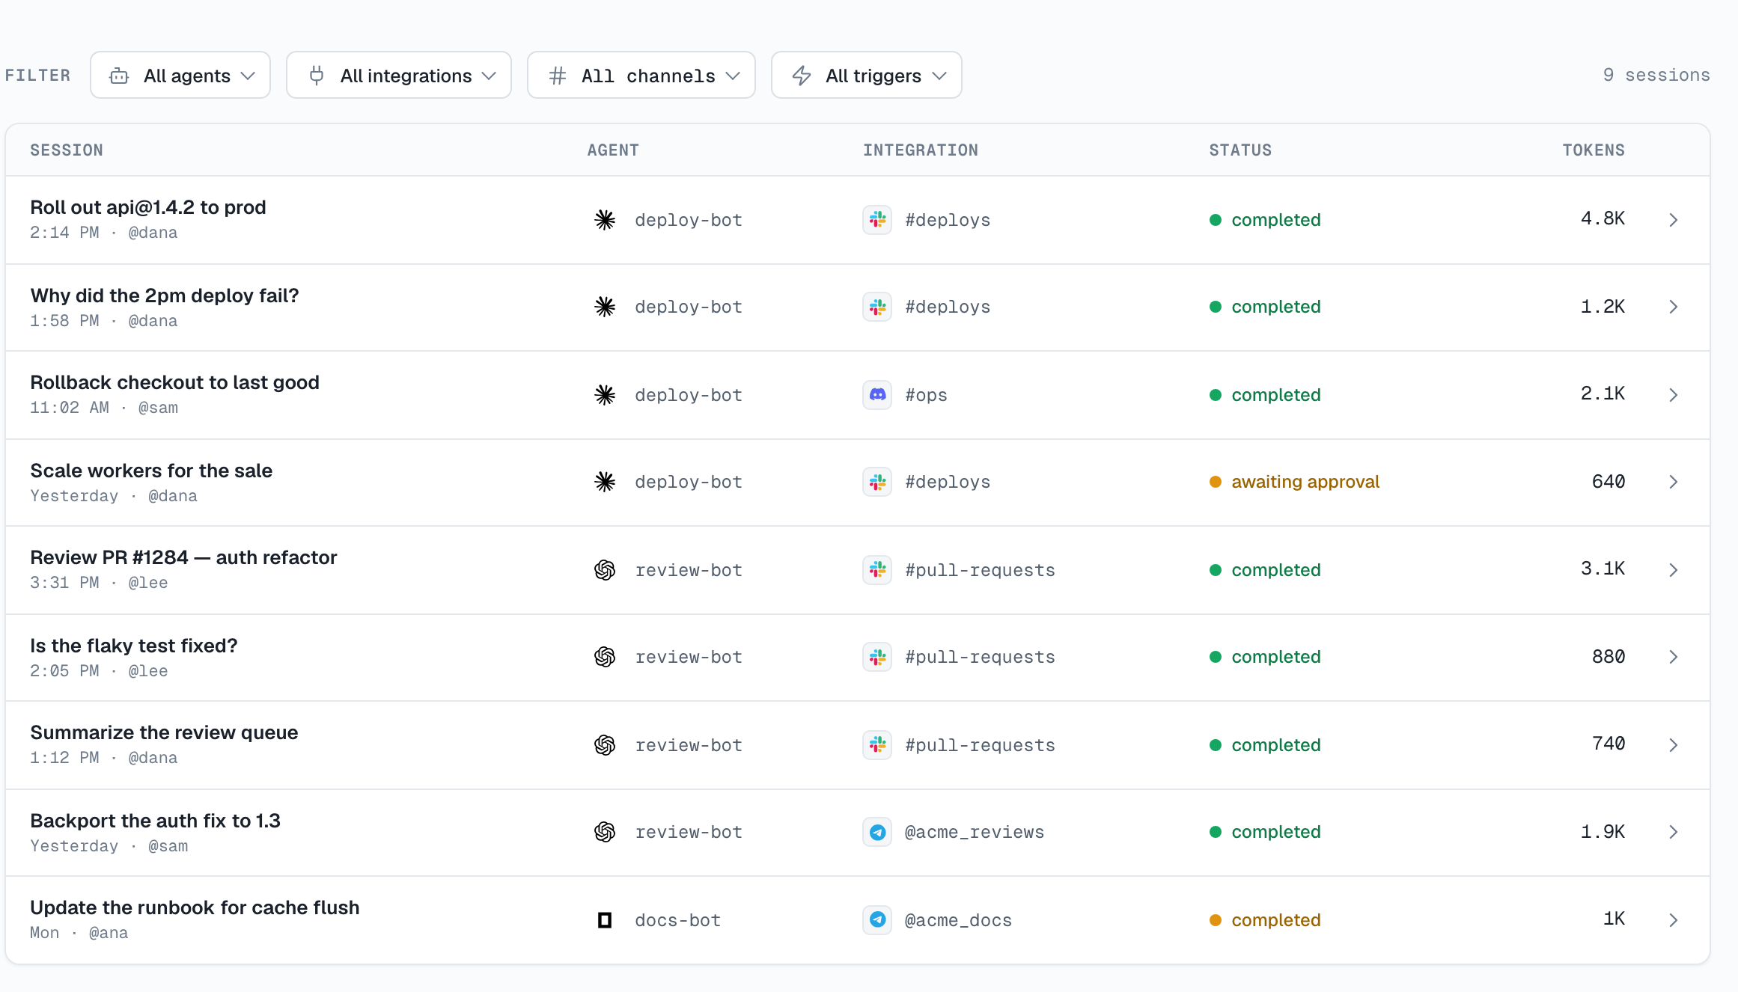Open the All integrations filter dropdown
The image size is (1738, 992).
(x=399, y=76)
